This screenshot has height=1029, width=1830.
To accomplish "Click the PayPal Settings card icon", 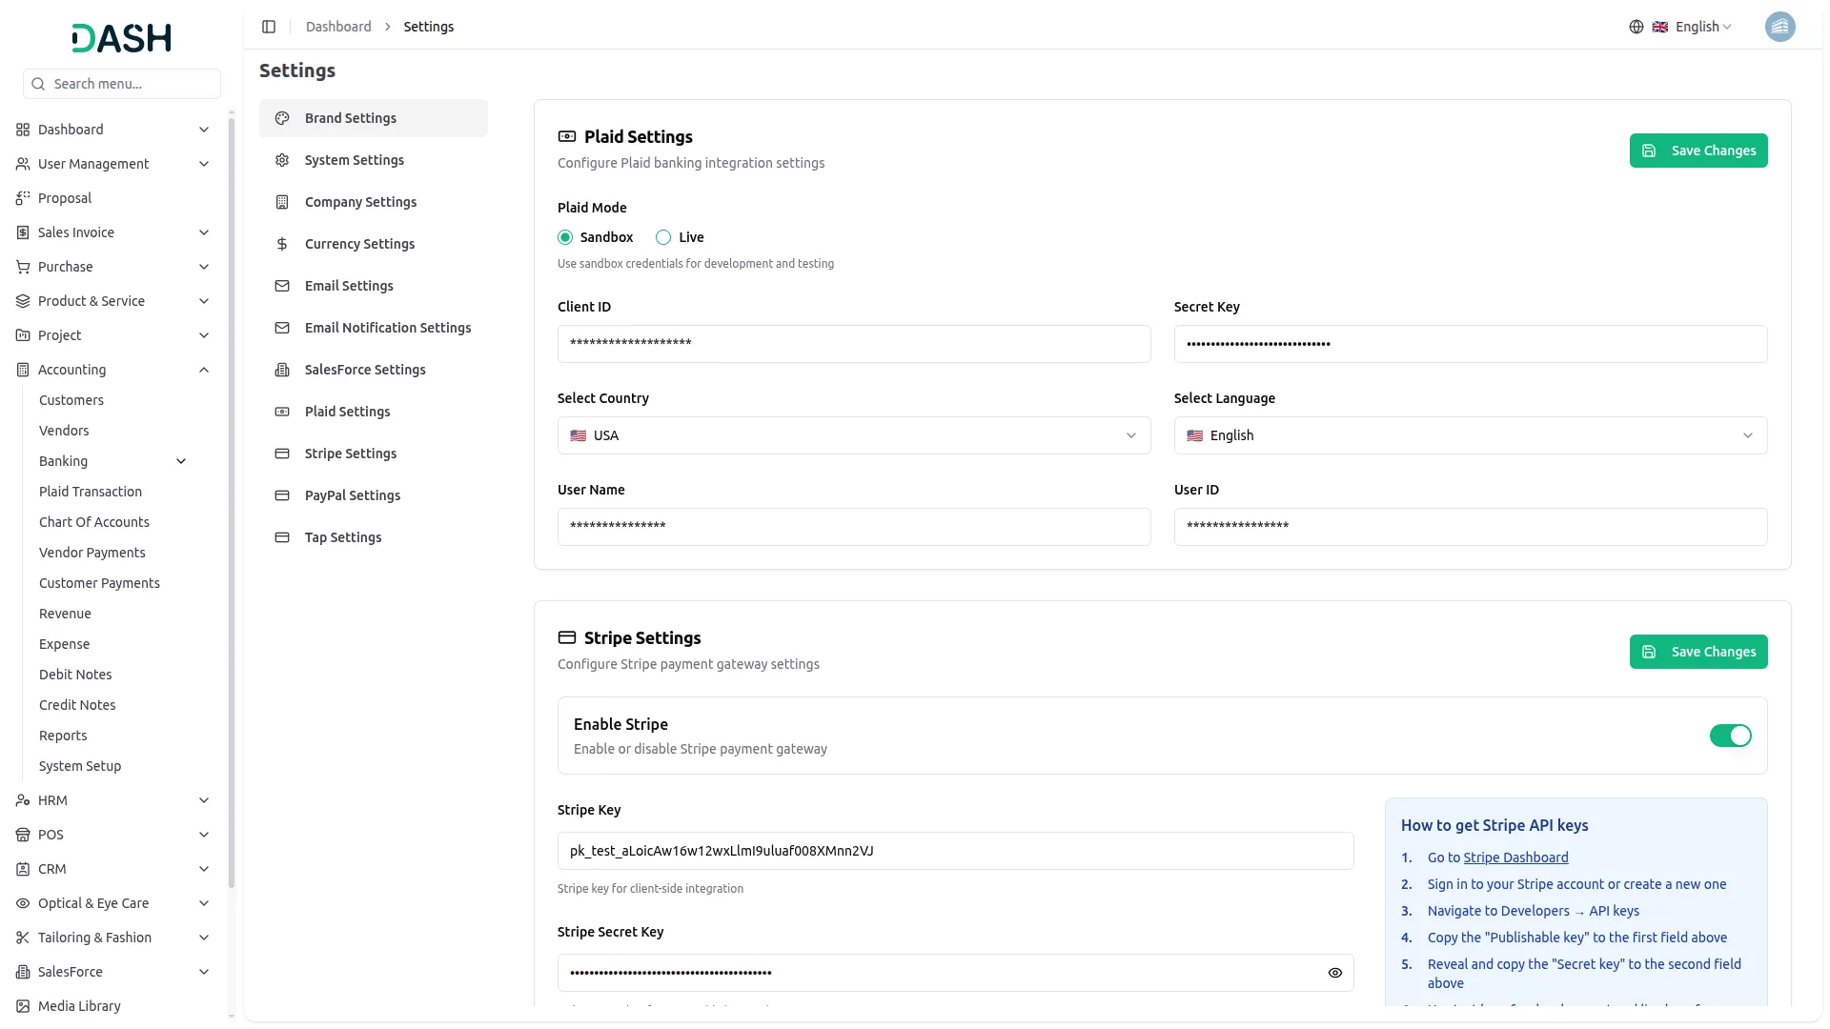I will 282,495.
